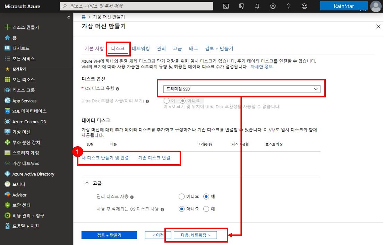Screen dimensions: 384x245
Task: Focus the resource search box
Action: click(x=136, y=6)
